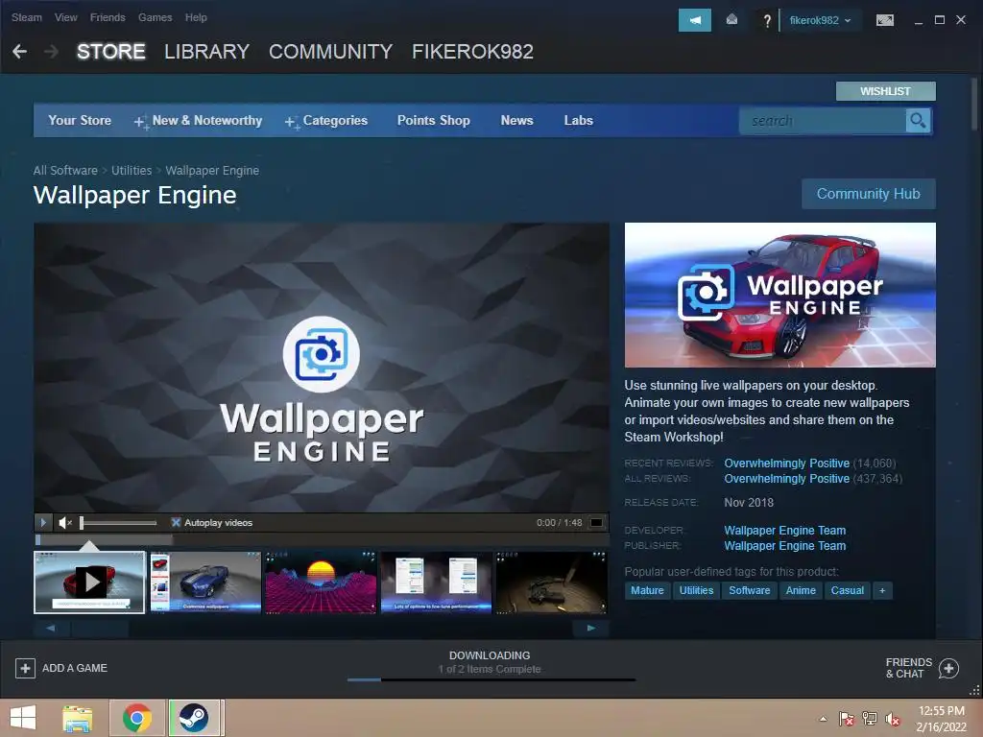Go forward with the right arrow
Screen dimensions: 983x737
pos(52,52)
